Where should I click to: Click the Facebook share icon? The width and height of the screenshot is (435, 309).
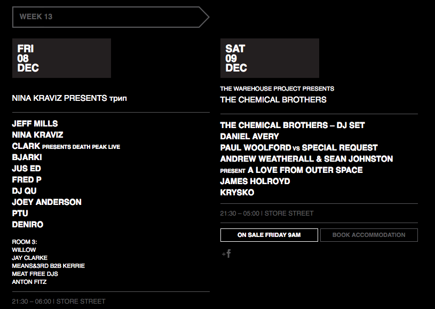(226, 253)
